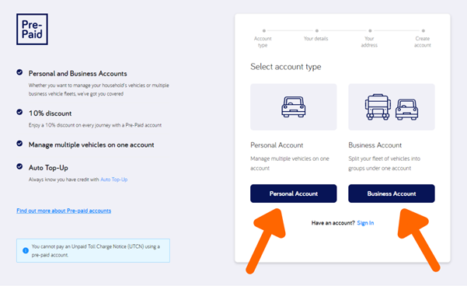Screen dimensions: 467x286
Task: Click checkmark icon beside Personal and Business Accounts
Action: [x=19, y=72]
